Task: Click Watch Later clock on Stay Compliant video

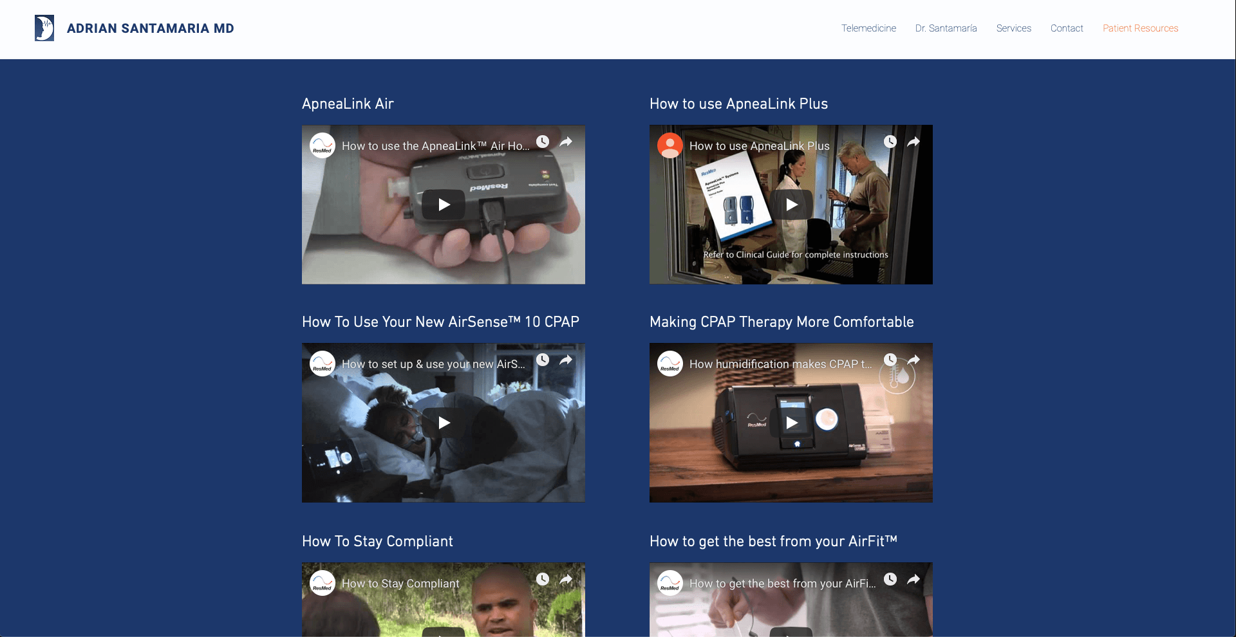Action: click(x=543, y=579)
